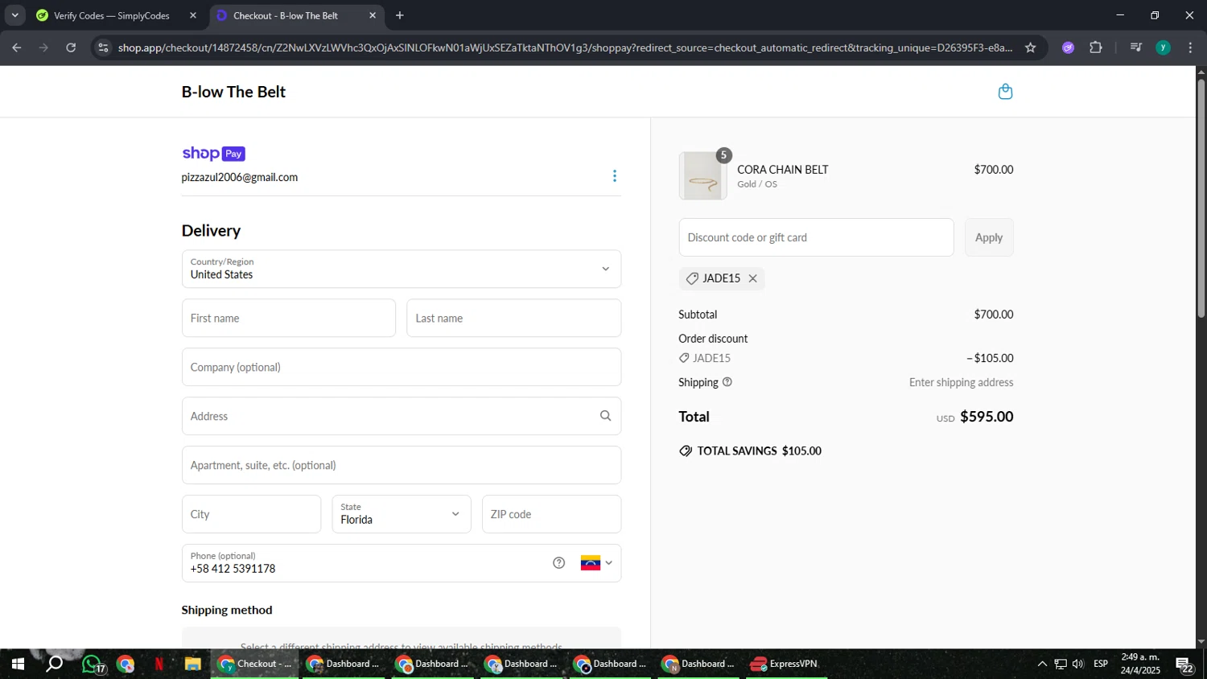
Task: Click the taskbar clock showing 2:49 a. m.
Action: point(1141,664)
